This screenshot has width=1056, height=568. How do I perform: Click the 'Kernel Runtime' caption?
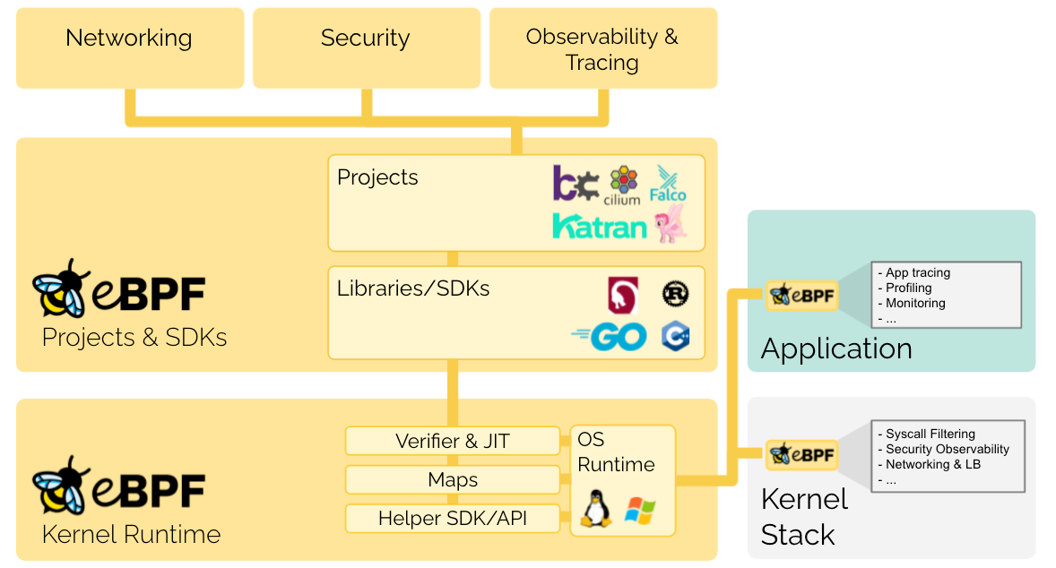click(131, 534)
